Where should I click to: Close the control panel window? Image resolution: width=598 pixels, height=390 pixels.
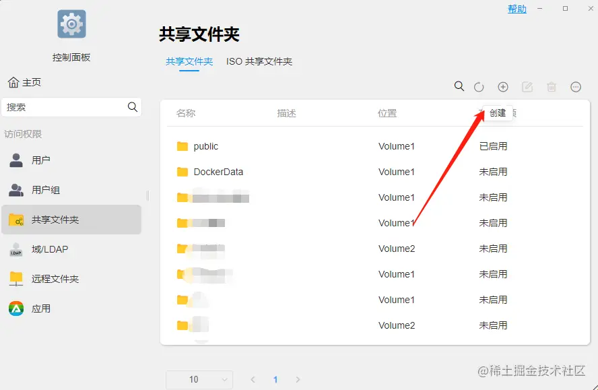coord(591,8)
